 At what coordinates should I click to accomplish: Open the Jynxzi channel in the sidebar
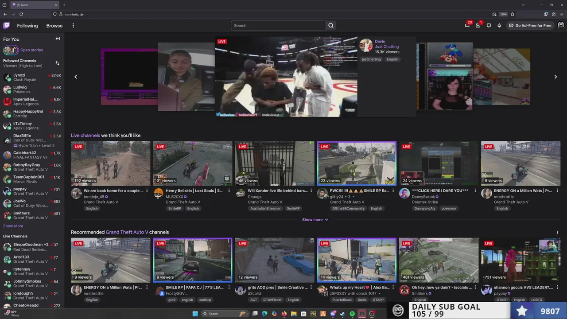(32, 78)
